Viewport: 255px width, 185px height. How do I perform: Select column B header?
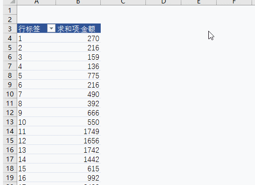pyautogui.click(x=78, y=2)
